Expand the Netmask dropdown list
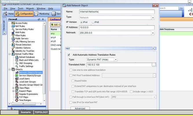The width and height of the screenshot is (193, 116). (152, 33)
